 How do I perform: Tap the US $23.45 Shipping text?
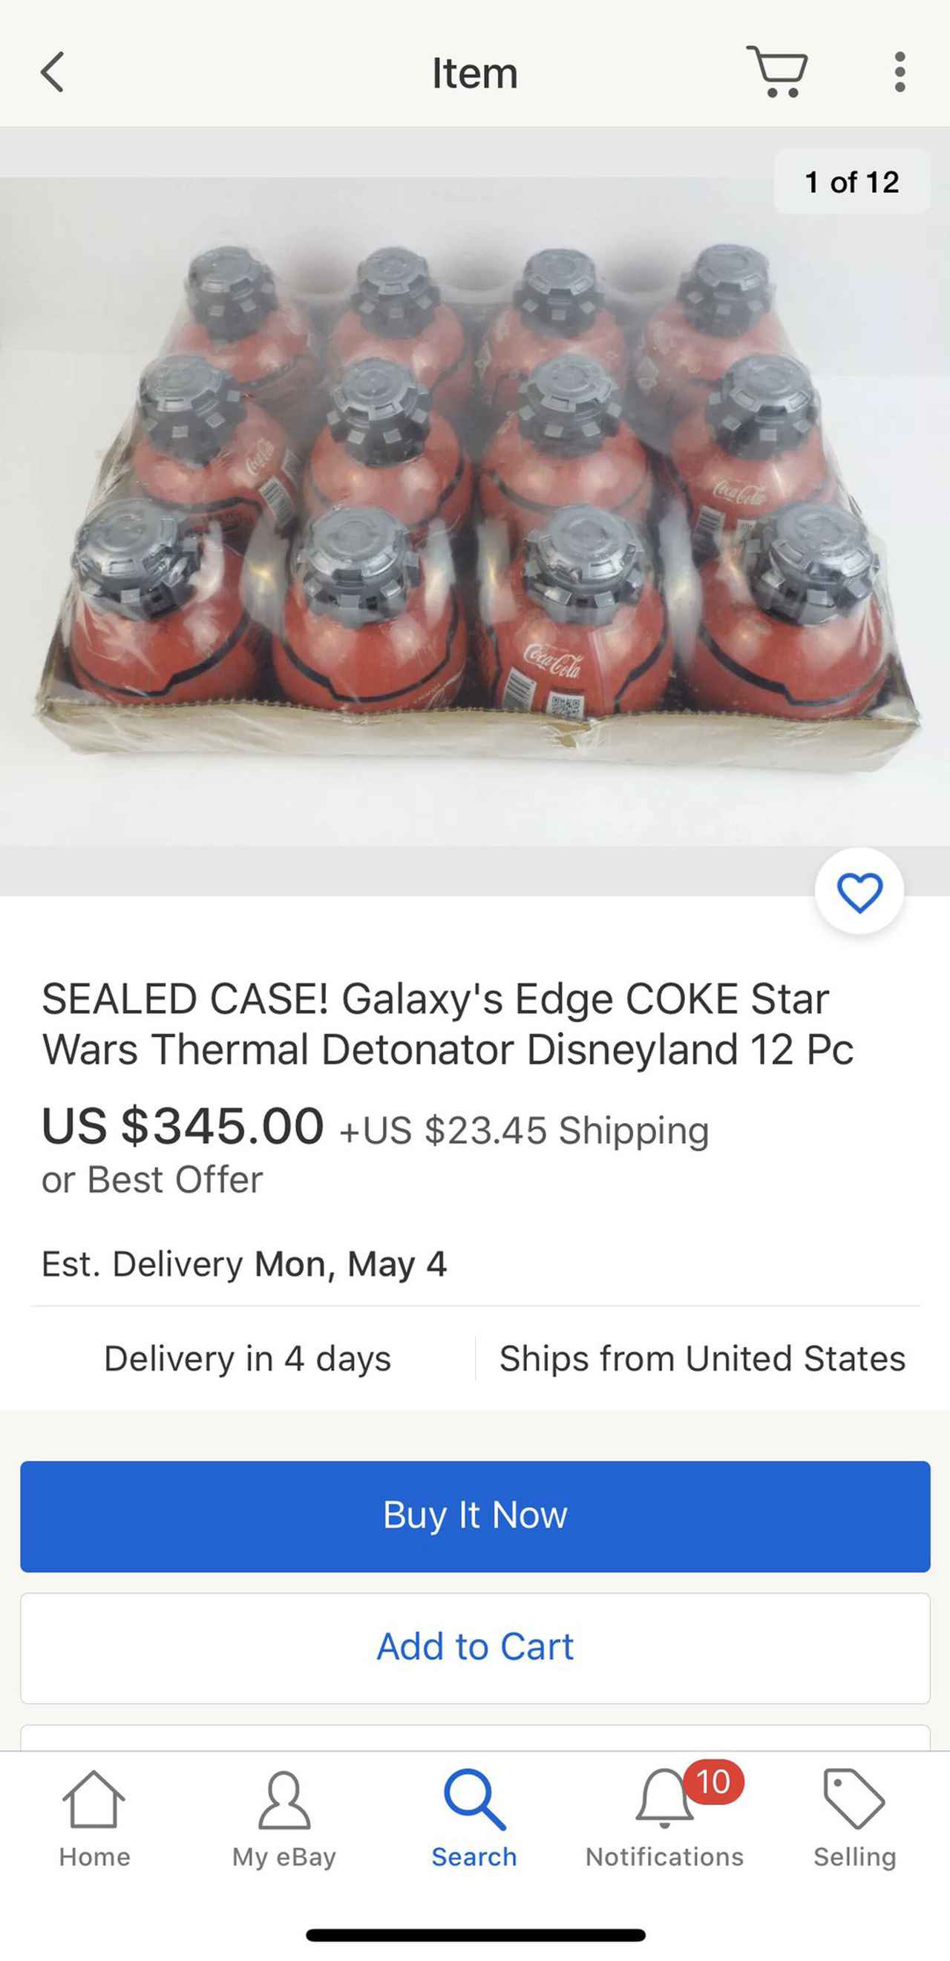(525, 1130)
